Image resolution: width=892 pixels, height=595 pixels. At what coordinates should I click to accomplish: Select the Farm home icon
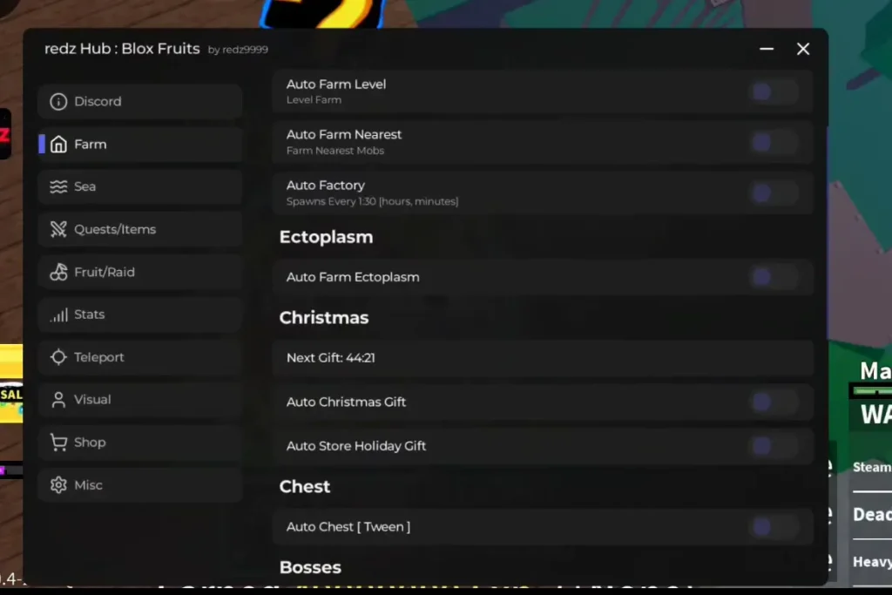click(x=58, y=144)
